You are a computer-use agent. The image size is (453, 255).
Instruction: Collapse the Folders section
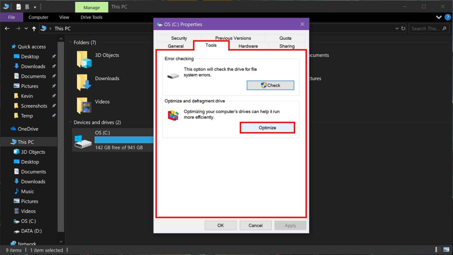(x=70, y=42)
